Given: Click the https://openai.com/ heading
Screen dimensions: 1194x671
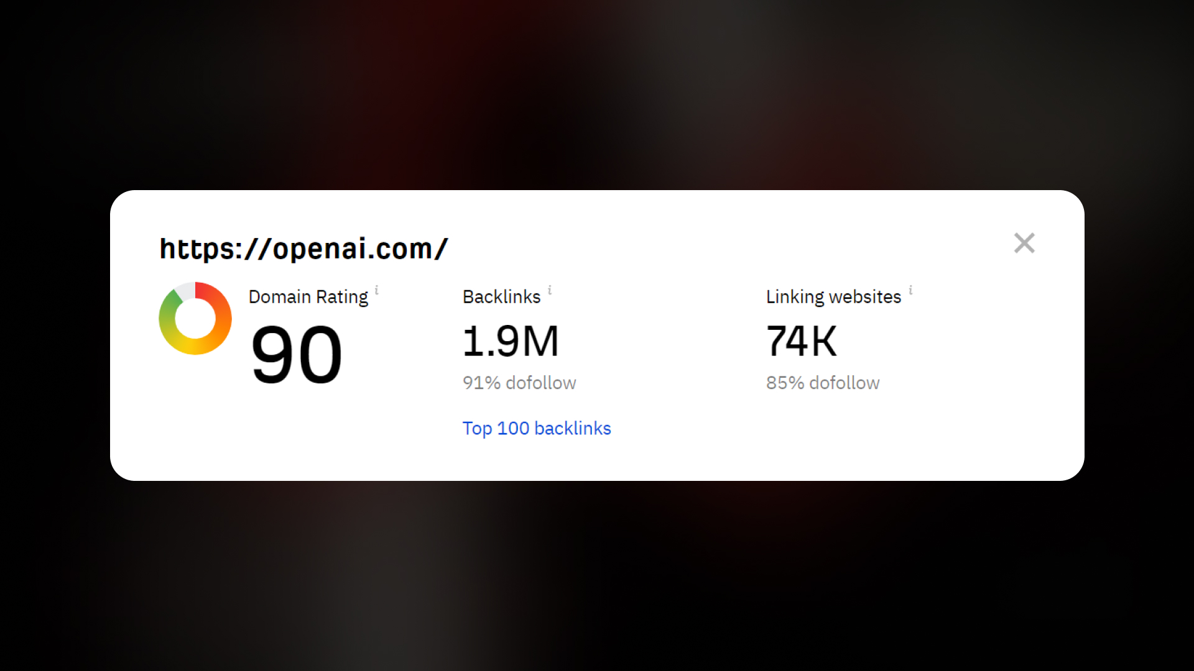Looking at the screenshot, I should 303,249.
